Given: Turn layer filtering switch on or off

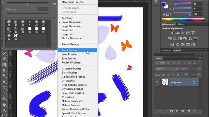Looking at the screenshot, I should (x=200, y=63).
